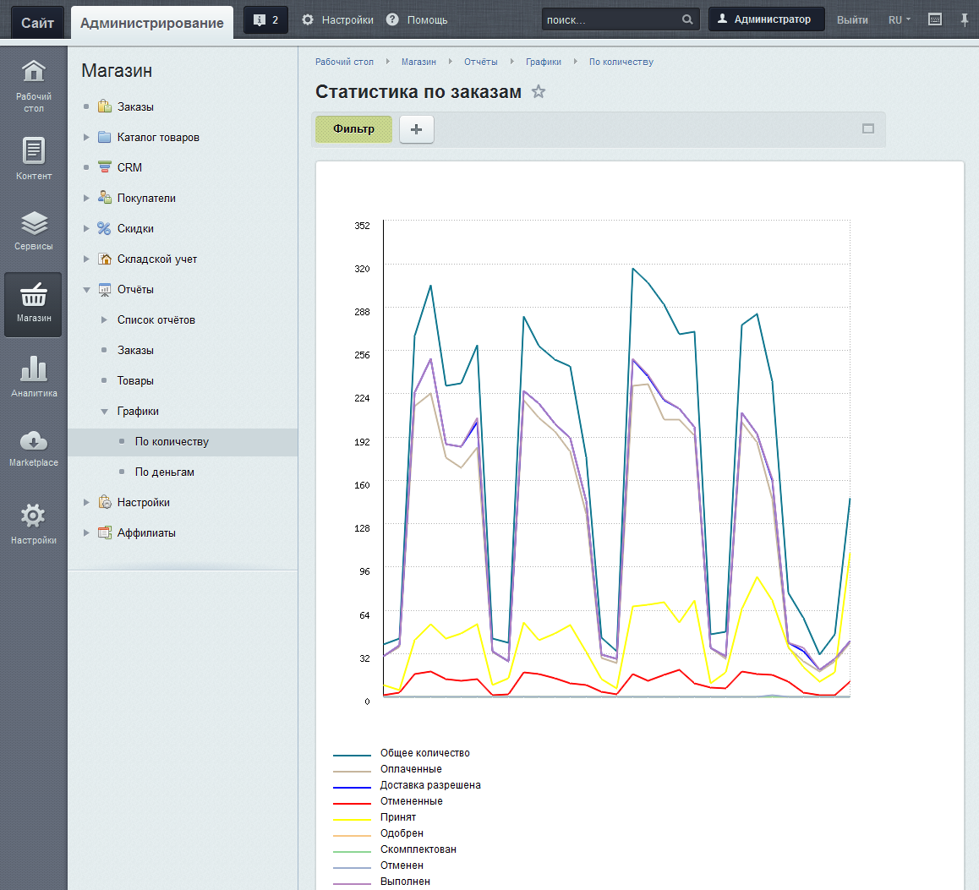This screenshot has width=979, height=890.
Task: Click the Покупатели people icon
Action: [105, 197]
